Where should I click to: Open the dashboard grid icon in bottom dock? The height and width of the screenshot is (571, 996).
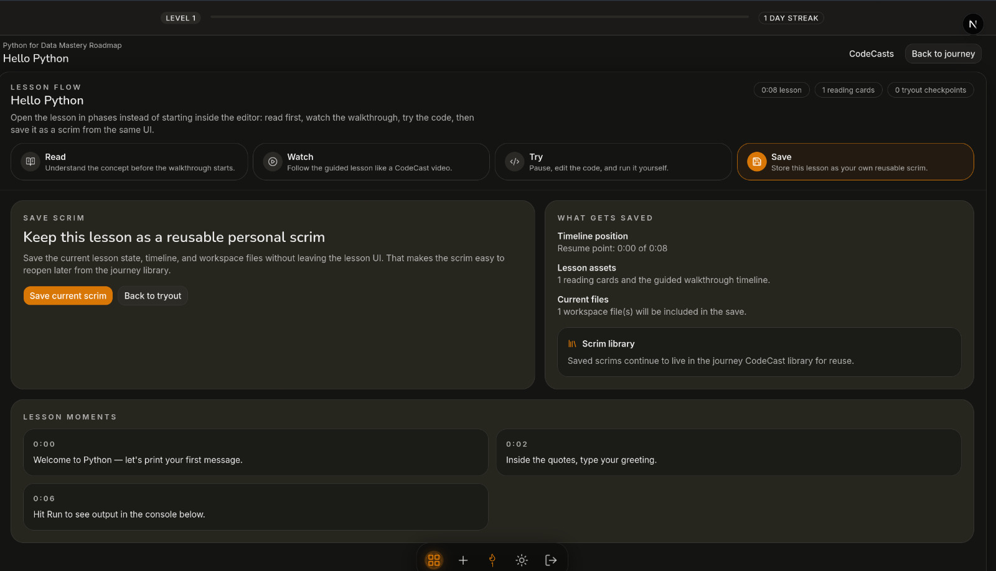(x=434, y=560)
